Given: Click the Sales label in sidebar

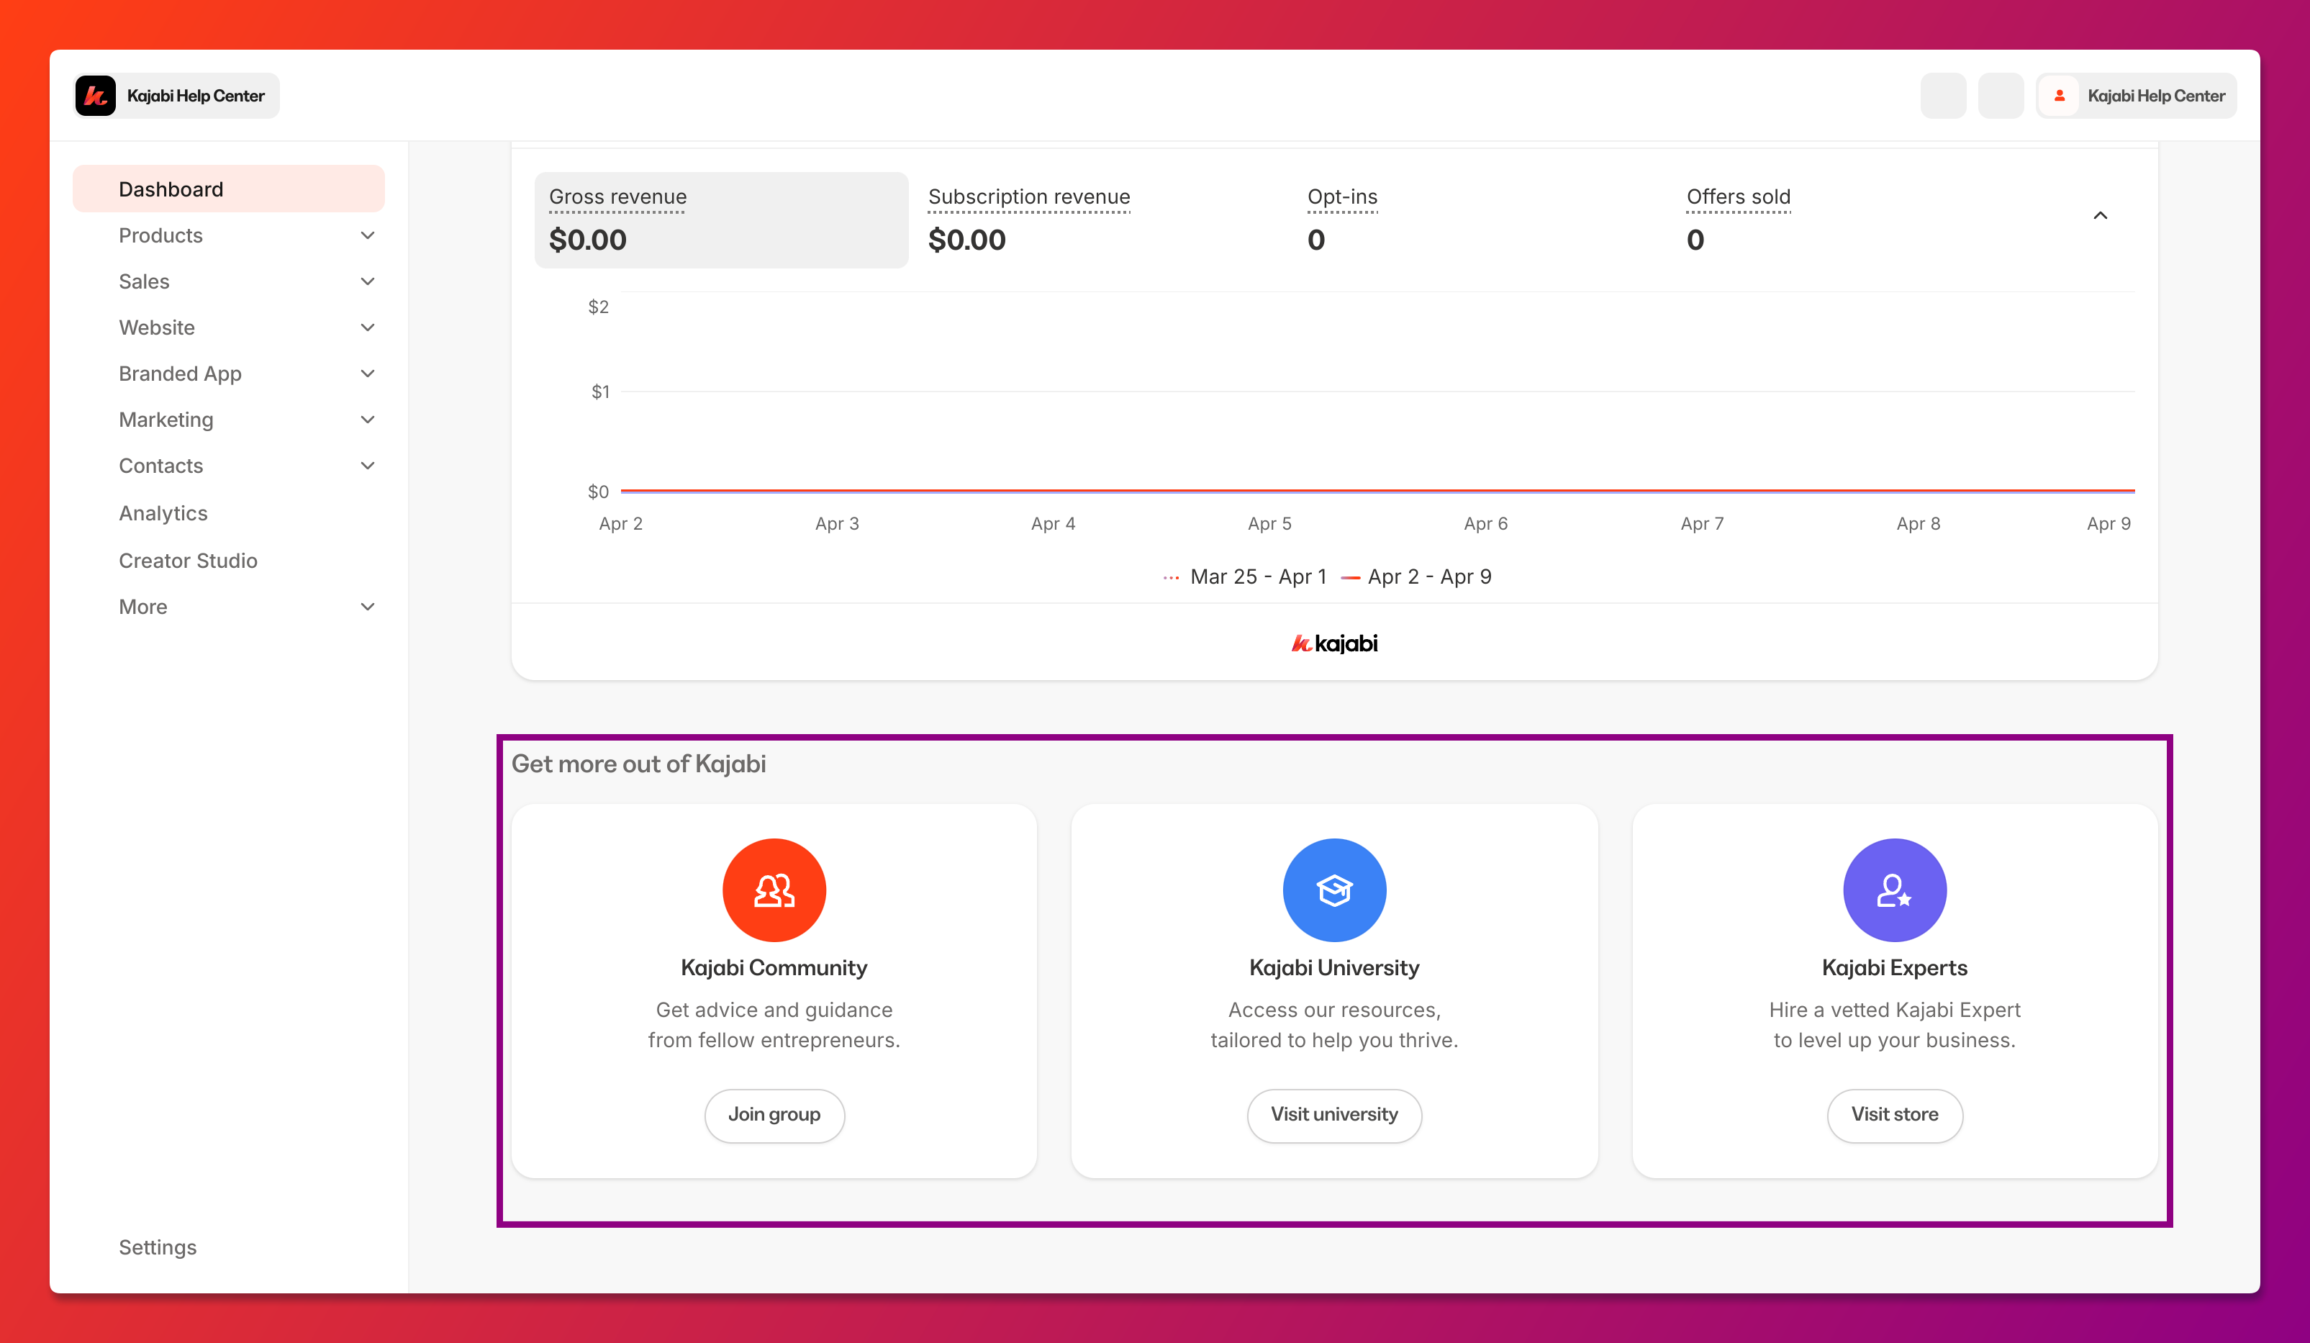Looking at the screenshot, I should click(144, 281).
